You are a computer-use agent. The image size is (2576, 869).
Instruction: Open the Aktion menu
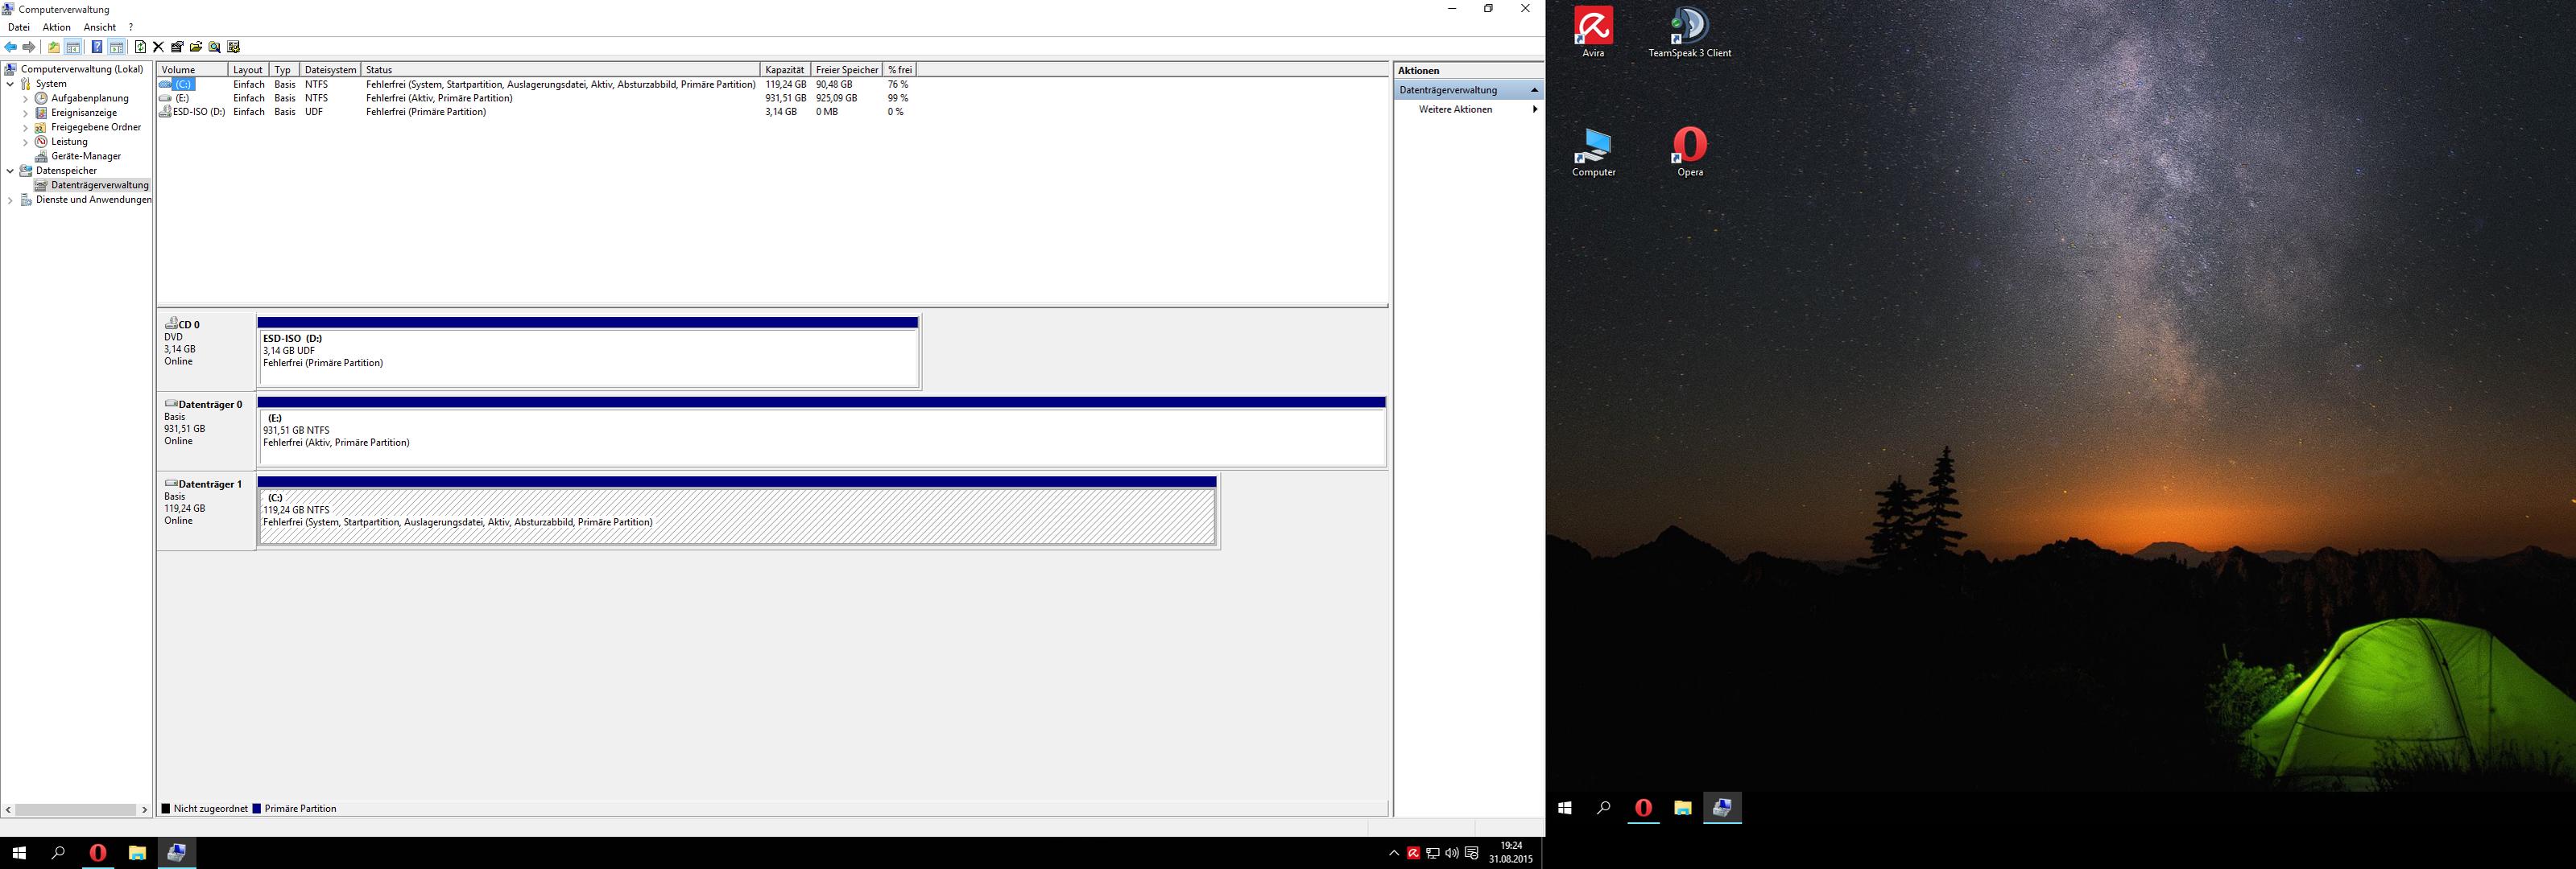56,27
